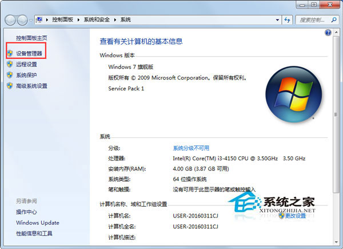Click Service Pack 1 text
This screenshot has width=343, height=249.
pos(126,89)
